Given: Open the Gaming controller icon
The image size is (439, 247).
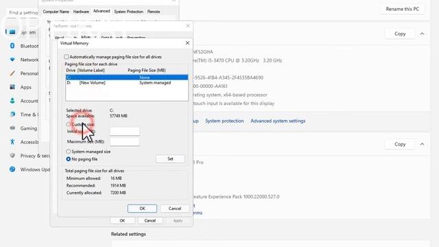Looking at the screenshot, I should (12, 128).
